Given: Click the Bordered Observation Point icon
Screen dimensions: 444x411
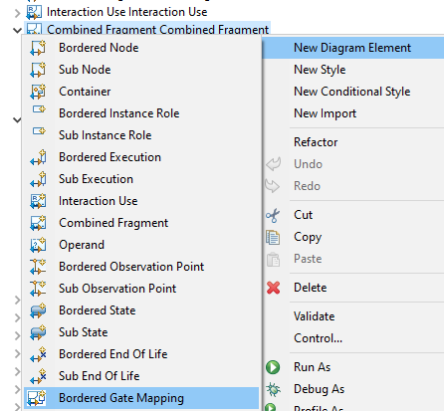Looking at the screenshot, I should pyautogui.click(x=38, y=267).
